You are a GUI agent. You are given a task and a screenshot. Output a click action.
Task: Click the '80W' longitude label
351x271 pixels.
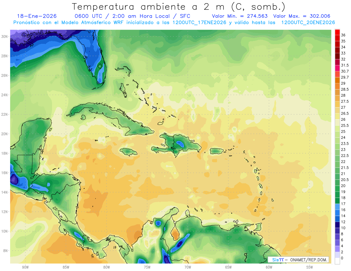coord(106,267)
